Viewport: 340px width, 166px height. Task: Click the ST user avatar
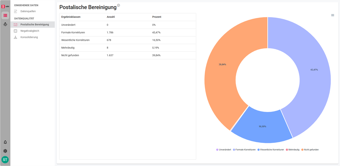tap(5, 160)
